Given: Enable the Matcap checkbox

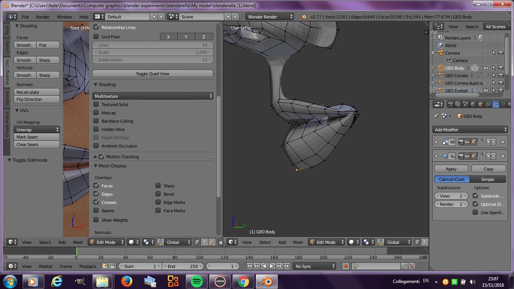Looking at the screenshot, I should 96,113.
